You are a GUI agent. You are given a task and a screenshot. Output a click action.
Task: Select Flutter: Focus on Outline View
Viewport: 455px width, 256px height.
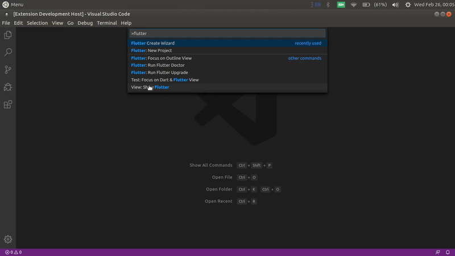pyautogui.click(x=227, y=58)
